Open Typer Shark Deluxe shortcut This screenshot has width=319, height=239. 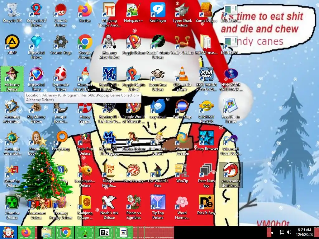[182, 15]
